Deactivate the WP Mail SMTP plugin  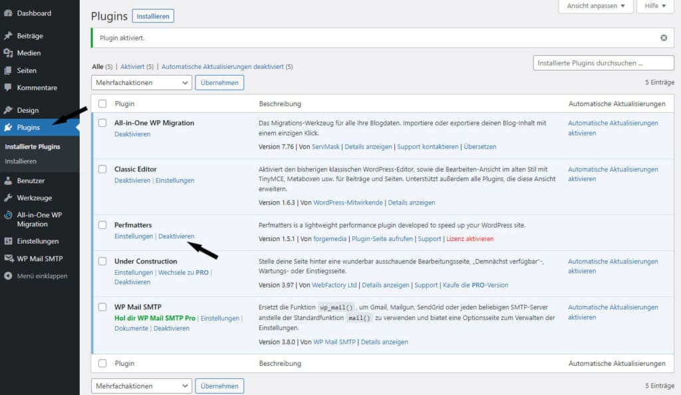[x=172, y=328]
